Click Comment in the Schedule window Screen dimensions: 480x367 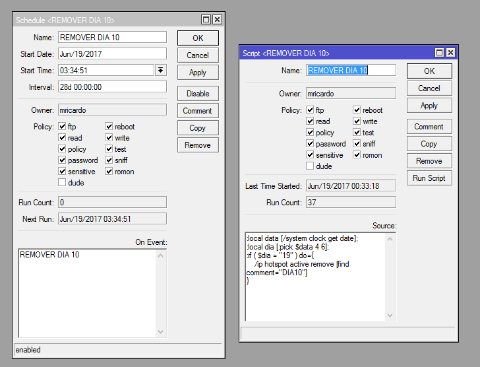(198, 111)
